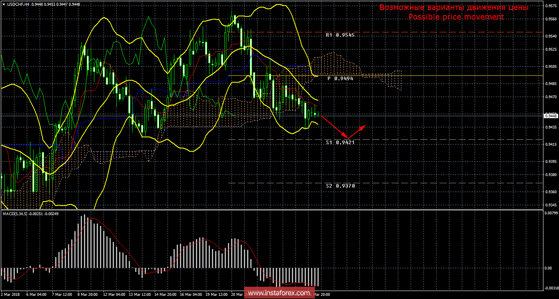
Task: Click the 0.9575 price scale label
Action: [551, 6]
